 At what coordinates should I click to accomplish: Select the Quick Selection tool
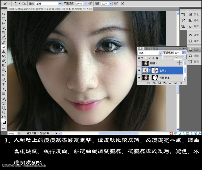click(3, 28)
